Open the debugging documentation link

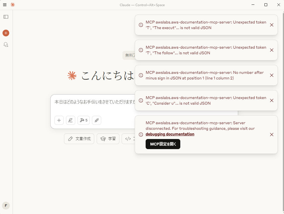[170, 134]
